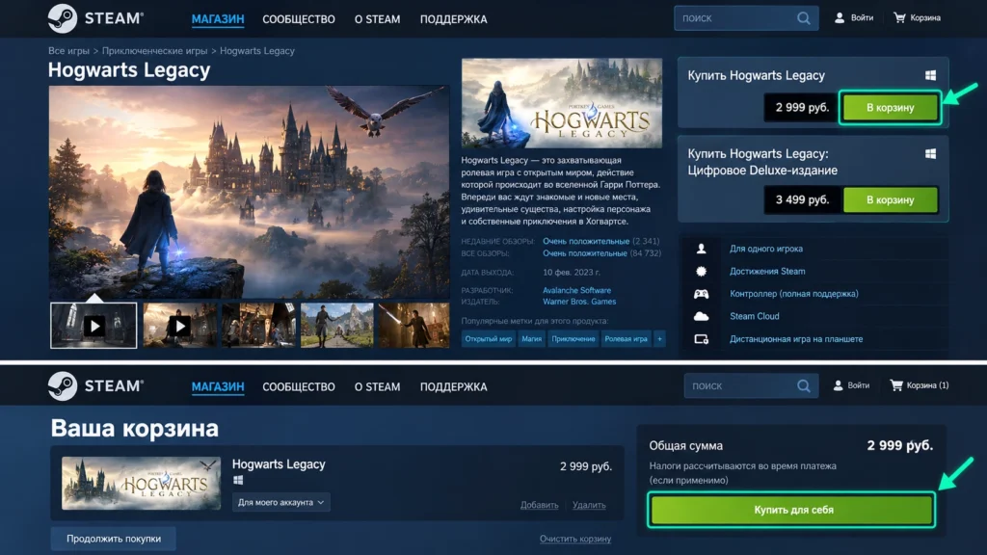Click the user icon beside Войти on cart page
Screen dimensions: 987x555
(838, 385)
